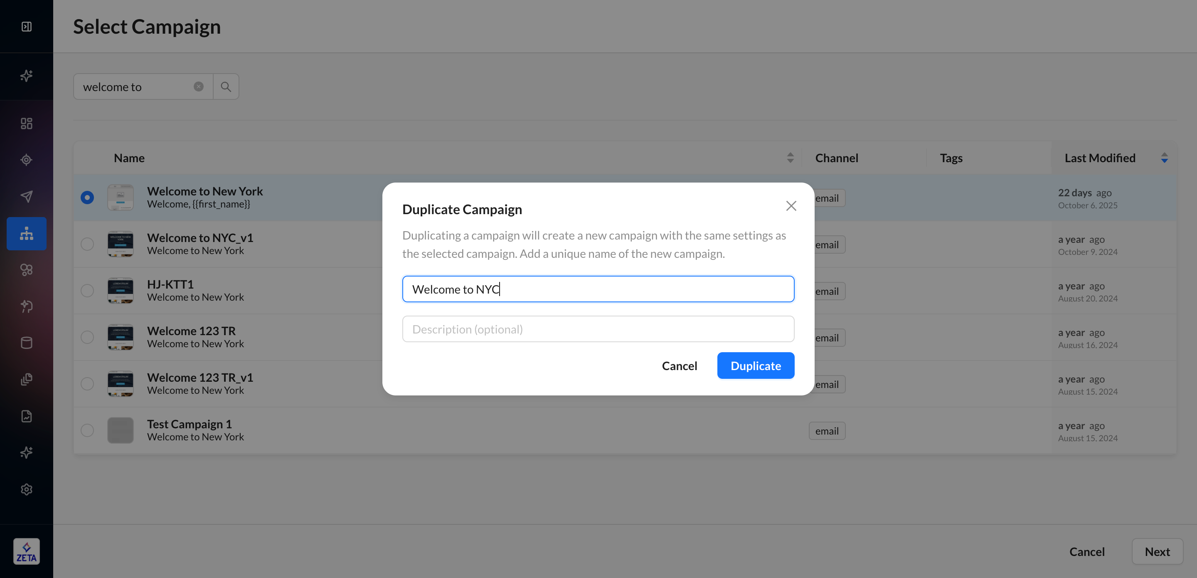This screenshot has height=578, width=1197.
Task: Cancel the Duplicate Campaign dialog
Action: [680, 366]
